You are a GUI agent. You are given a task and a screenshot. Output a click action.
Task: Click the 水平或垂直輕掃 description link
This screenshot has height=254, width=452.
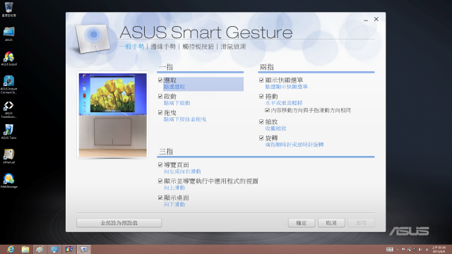click(x=284, y=103)
